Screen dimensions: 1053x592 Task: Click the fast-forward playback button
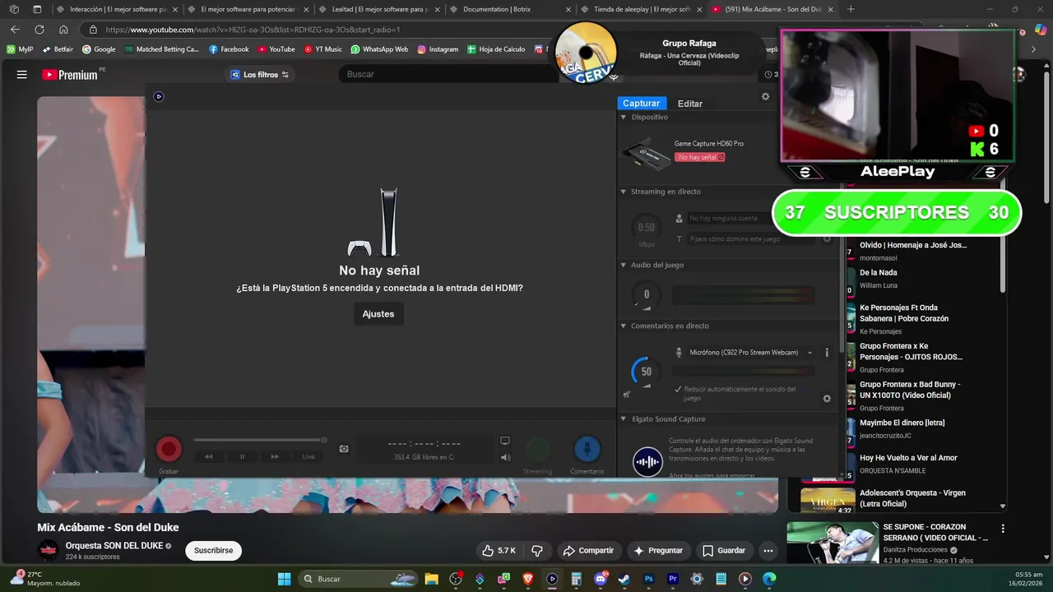275,456
